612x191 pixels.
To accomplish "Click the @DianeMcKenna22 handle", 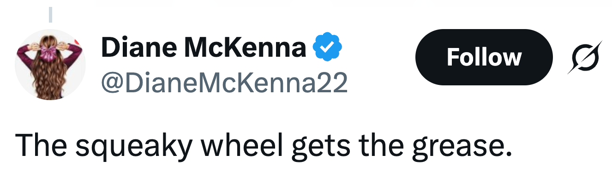I will (224, 83).
